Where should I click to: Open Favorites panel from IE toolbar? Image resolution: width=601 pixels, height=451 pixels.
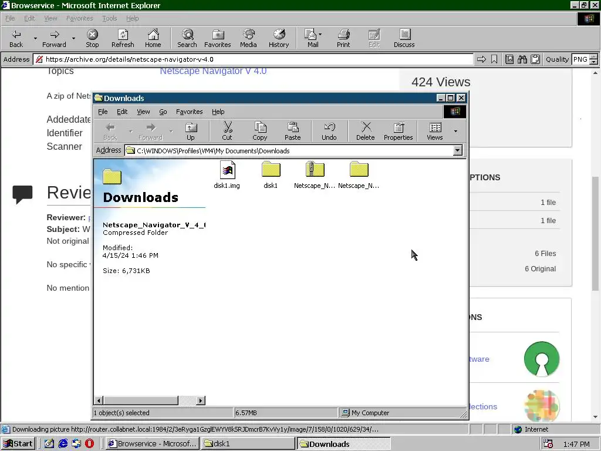[218, 38]
